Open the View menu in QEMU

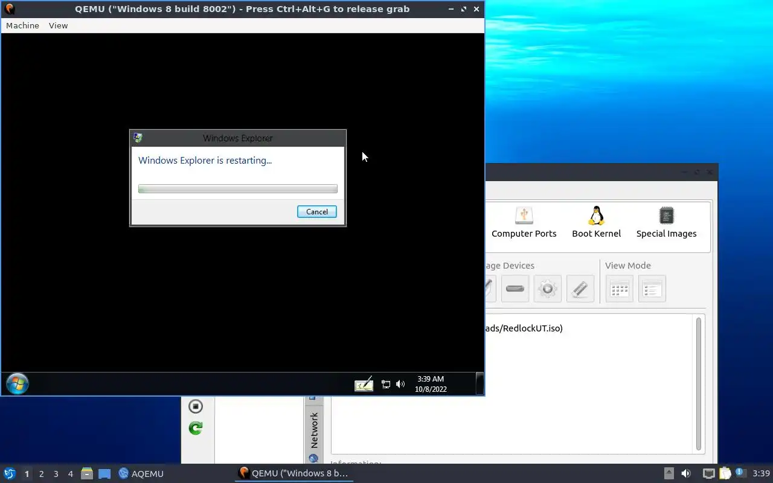click(x=58, y=25)
